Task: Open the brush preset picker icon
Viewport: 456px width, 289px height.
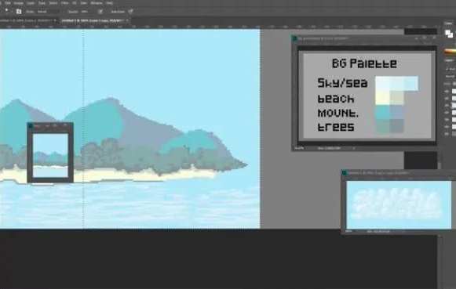Action: pyautogui.click(x=19, y=12)
